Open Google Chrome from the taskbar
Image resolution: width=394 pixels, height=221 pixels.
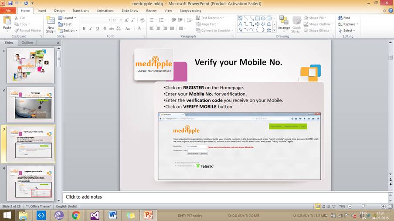click(76, 215)
